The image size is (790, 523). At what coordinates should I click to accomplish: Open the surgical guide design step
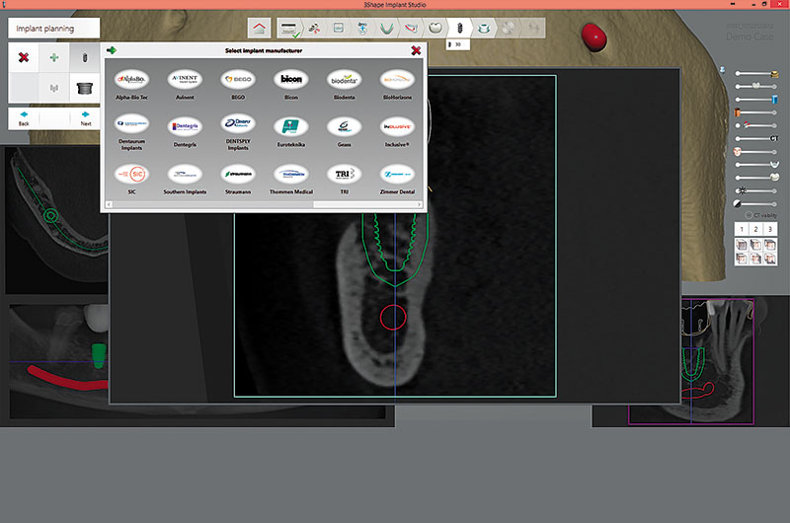(483, 29)
